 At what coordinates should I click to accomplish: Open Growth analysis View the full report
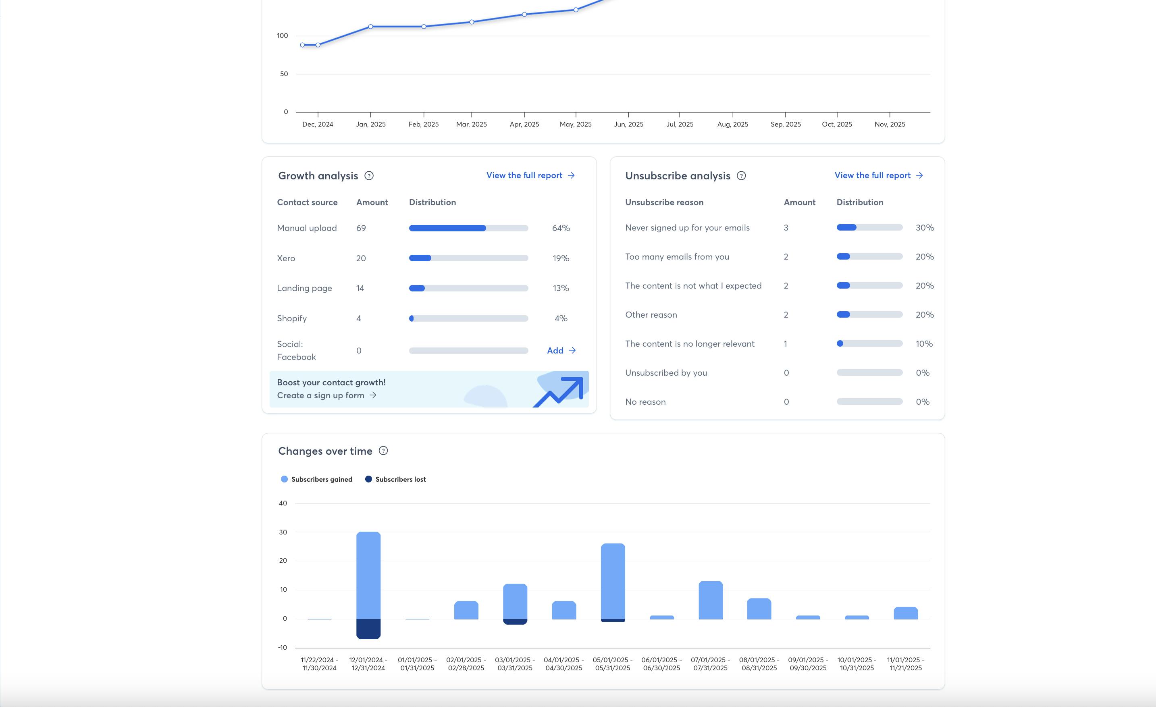click(524, 175)
